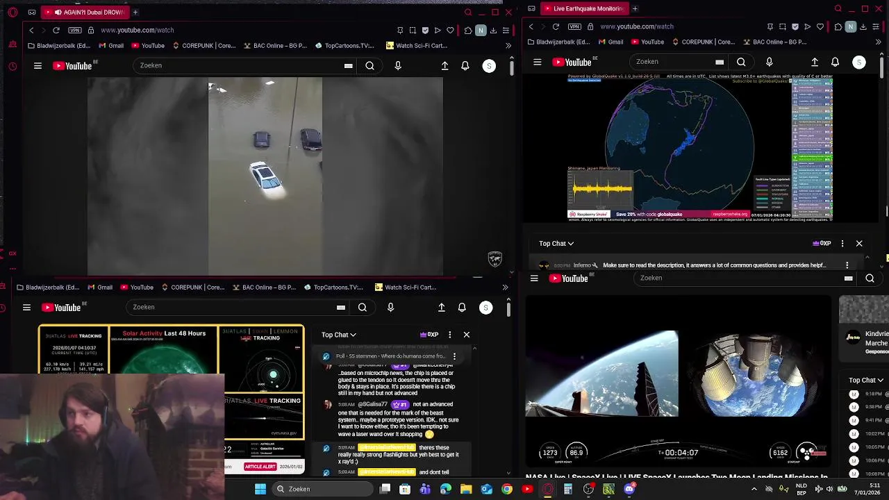The height and width of the screenshot is (500, 889).
Task: Open the YouTube guide menu in the Earthquake window
Action: pos(538,62)
